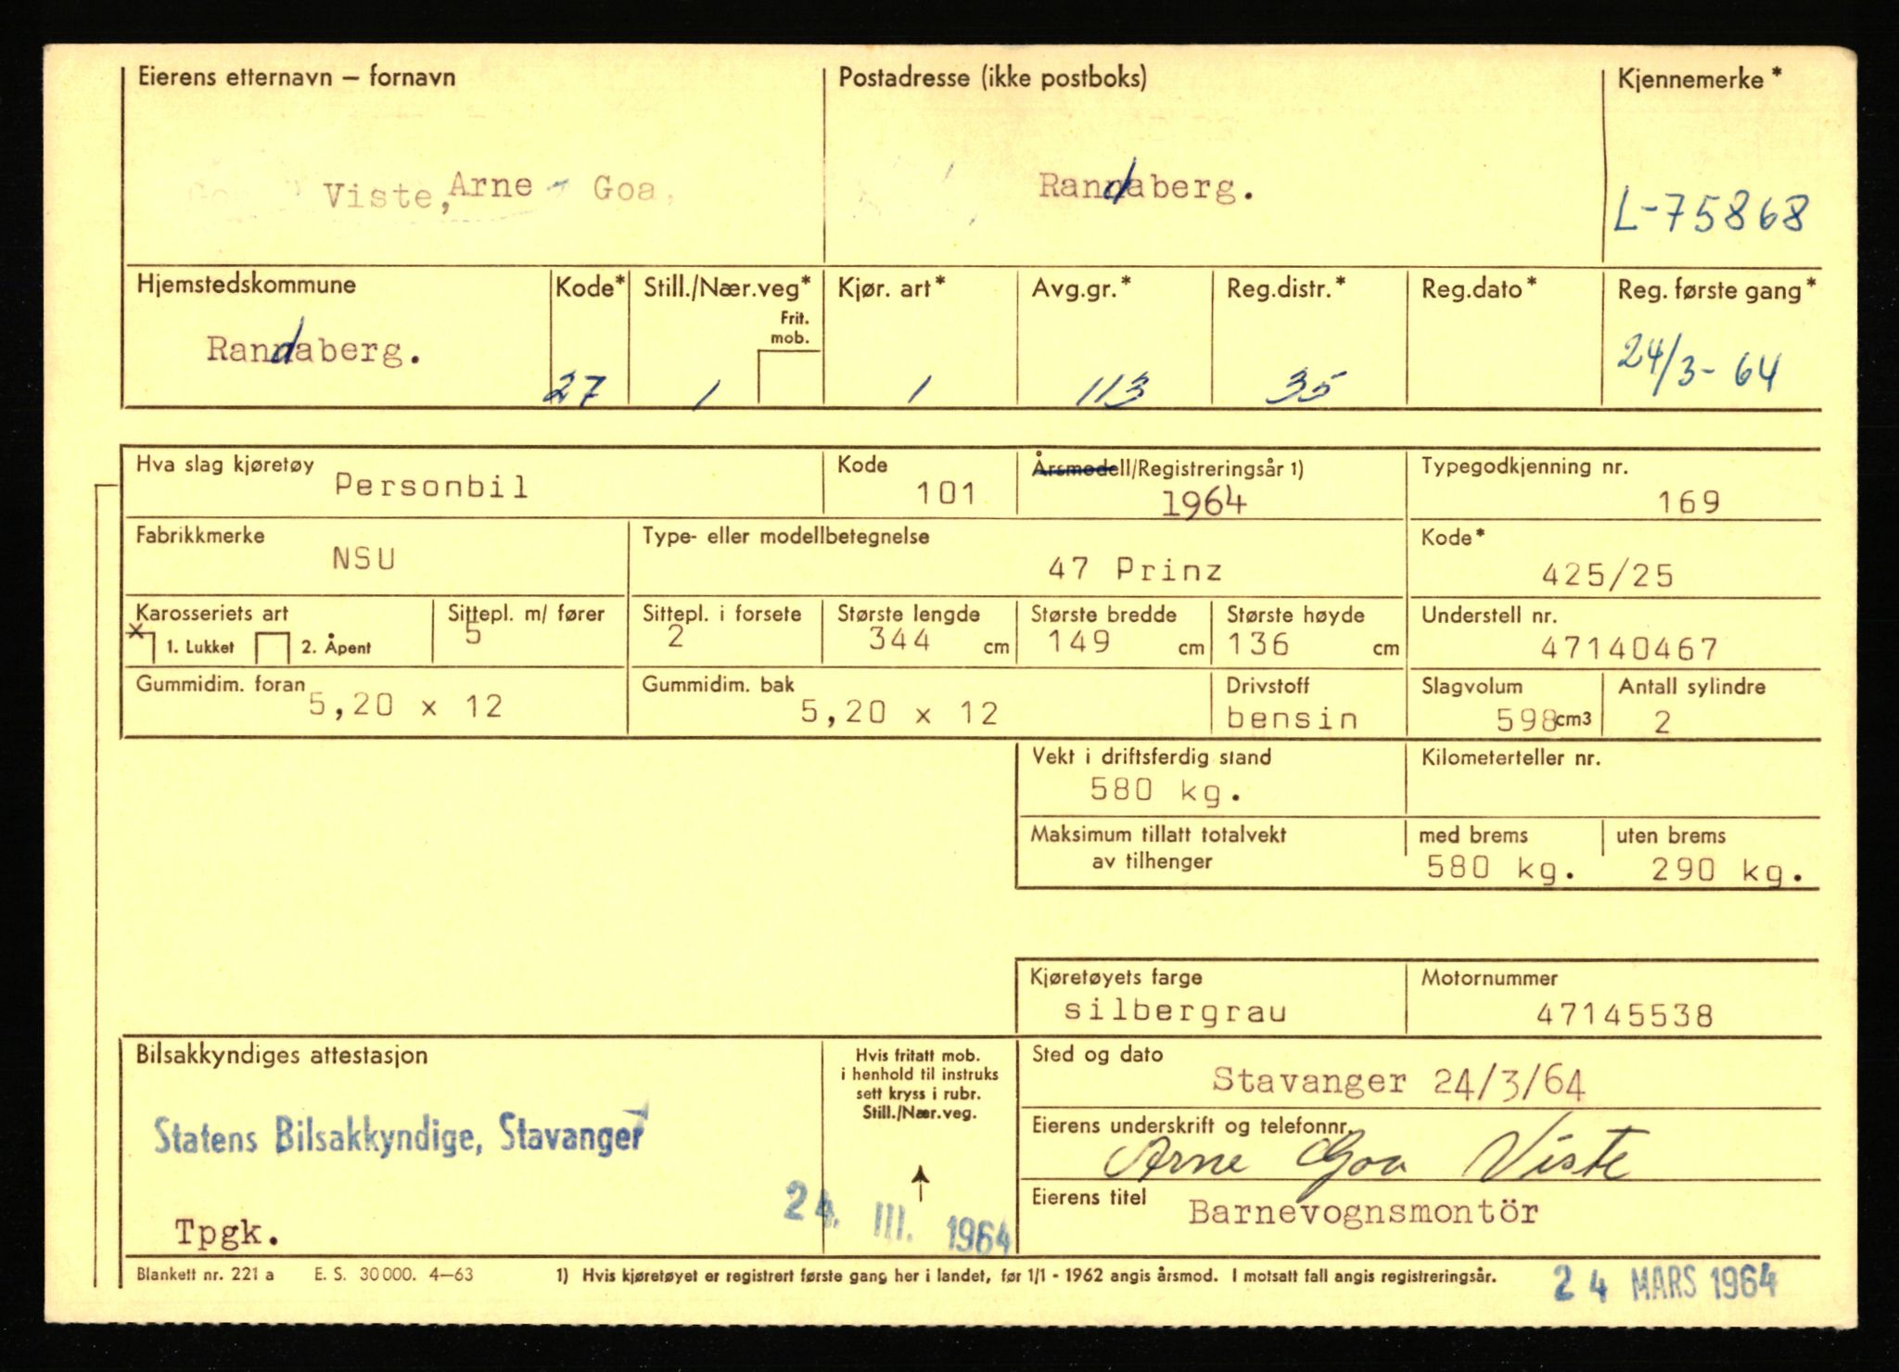Click seat count with driver value 5
1899x1372 pixels.
click(473, 635)
